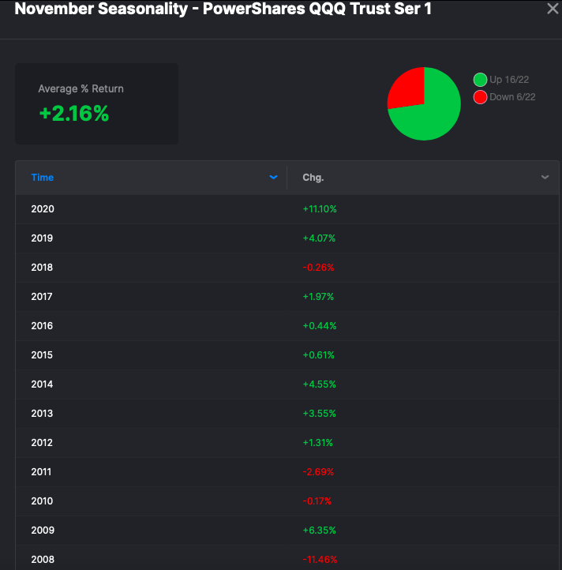
Task: Select the 2018 row year cell
Action: click(42, 268)
